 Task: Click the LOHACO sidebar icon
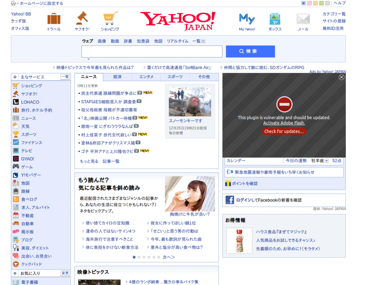[16, 102]
